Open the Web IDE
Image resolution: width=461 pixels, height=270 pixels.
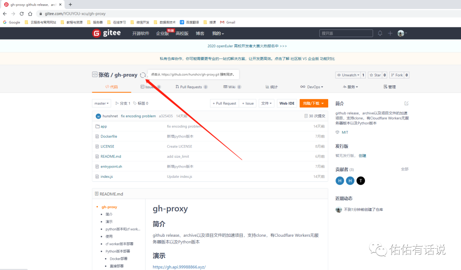[x=287, y=103]
